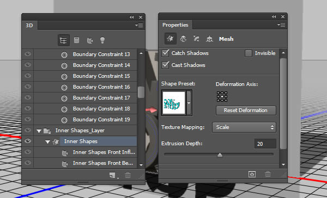Uncheck Catch Shadows option

tap(165, 53)
